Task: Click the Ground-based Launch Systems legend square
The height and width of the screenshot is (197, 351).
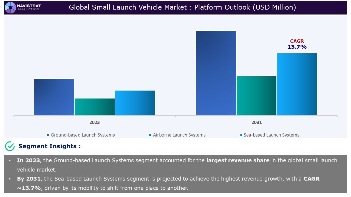Action: (48, 135)
